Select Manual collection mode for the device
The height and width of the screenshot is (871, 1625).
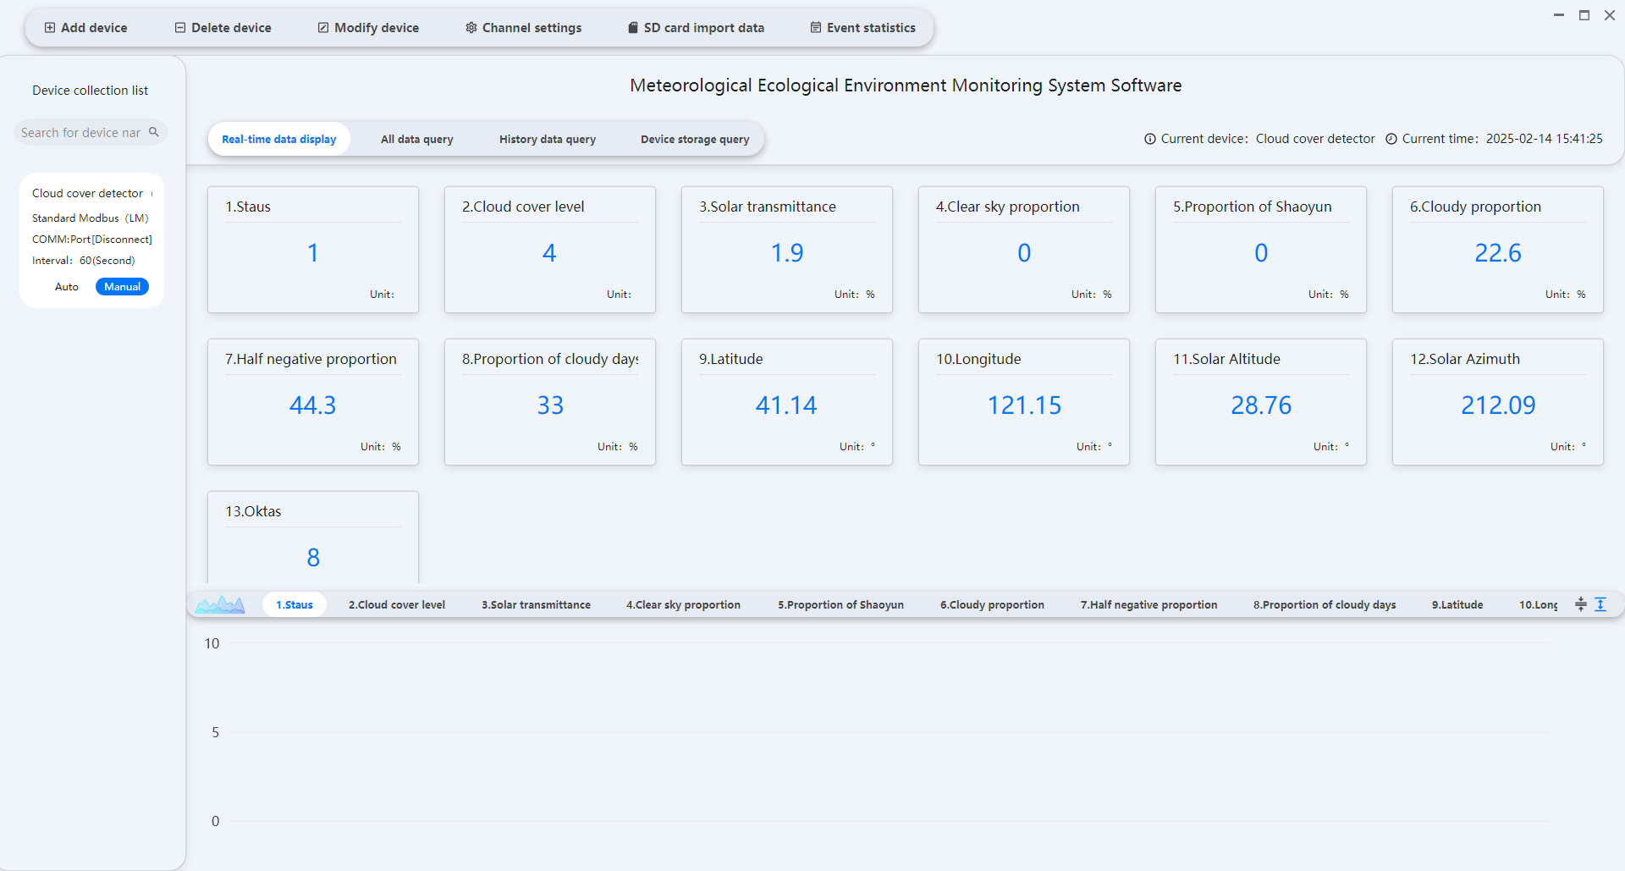click(122, 287)
